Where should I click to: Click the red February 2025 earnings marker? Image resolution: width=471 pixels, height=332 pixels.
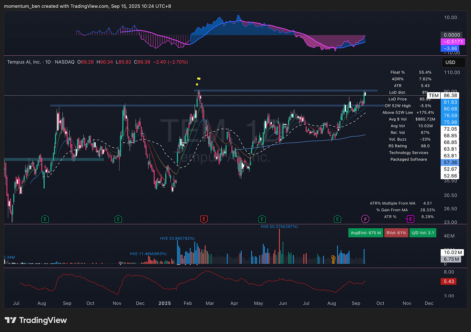pyautogui.click(x=204, y=219)
